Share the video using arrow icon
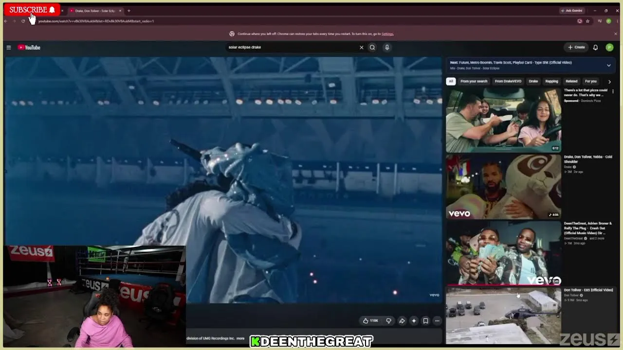Viewport: 623px width, 350px height. [x=402, y=321]
